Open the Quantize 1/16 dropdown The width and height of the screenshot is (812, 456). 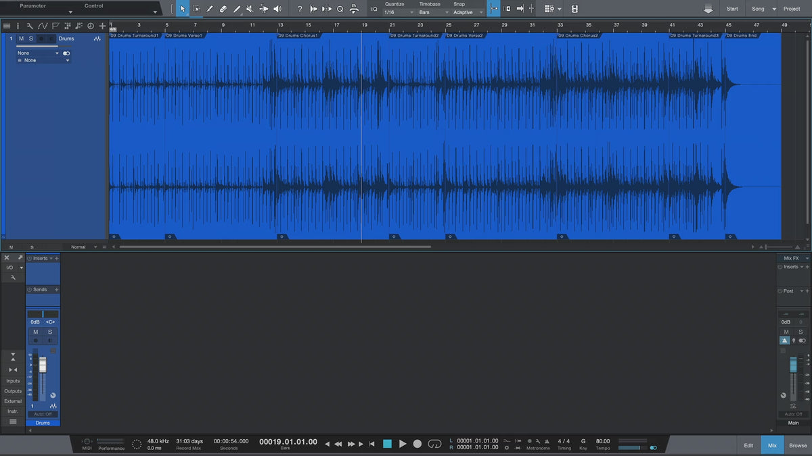[x=398, y=12]
